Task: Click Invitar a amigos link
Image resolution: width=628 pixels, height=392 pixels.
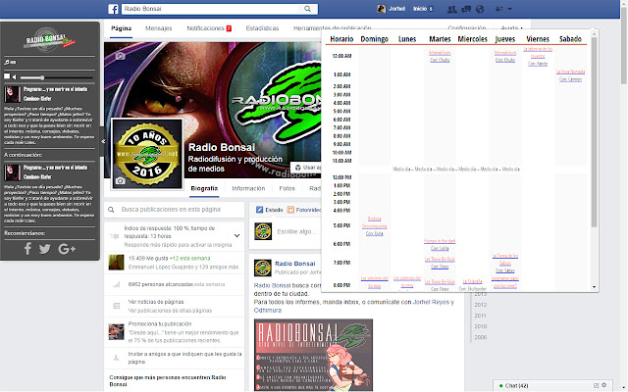Action: [x=184, y=358]
